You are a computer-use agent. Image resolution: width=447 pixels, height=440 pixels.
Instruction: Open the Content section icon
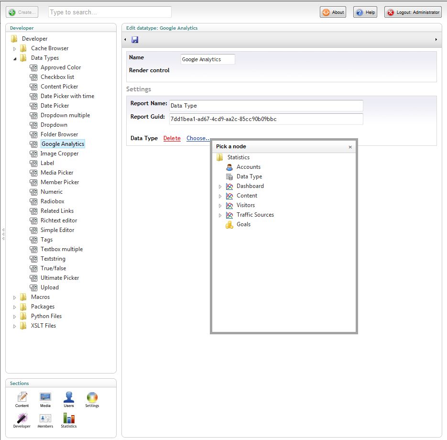[x=22, y=397]
